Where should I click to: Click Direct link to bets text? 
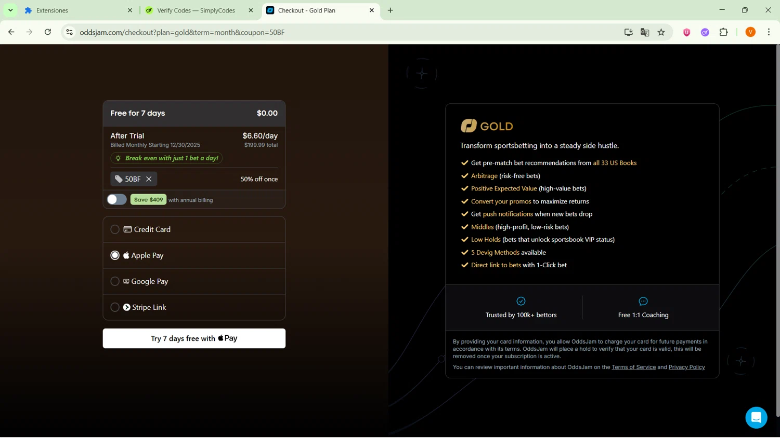click(496, 265)
